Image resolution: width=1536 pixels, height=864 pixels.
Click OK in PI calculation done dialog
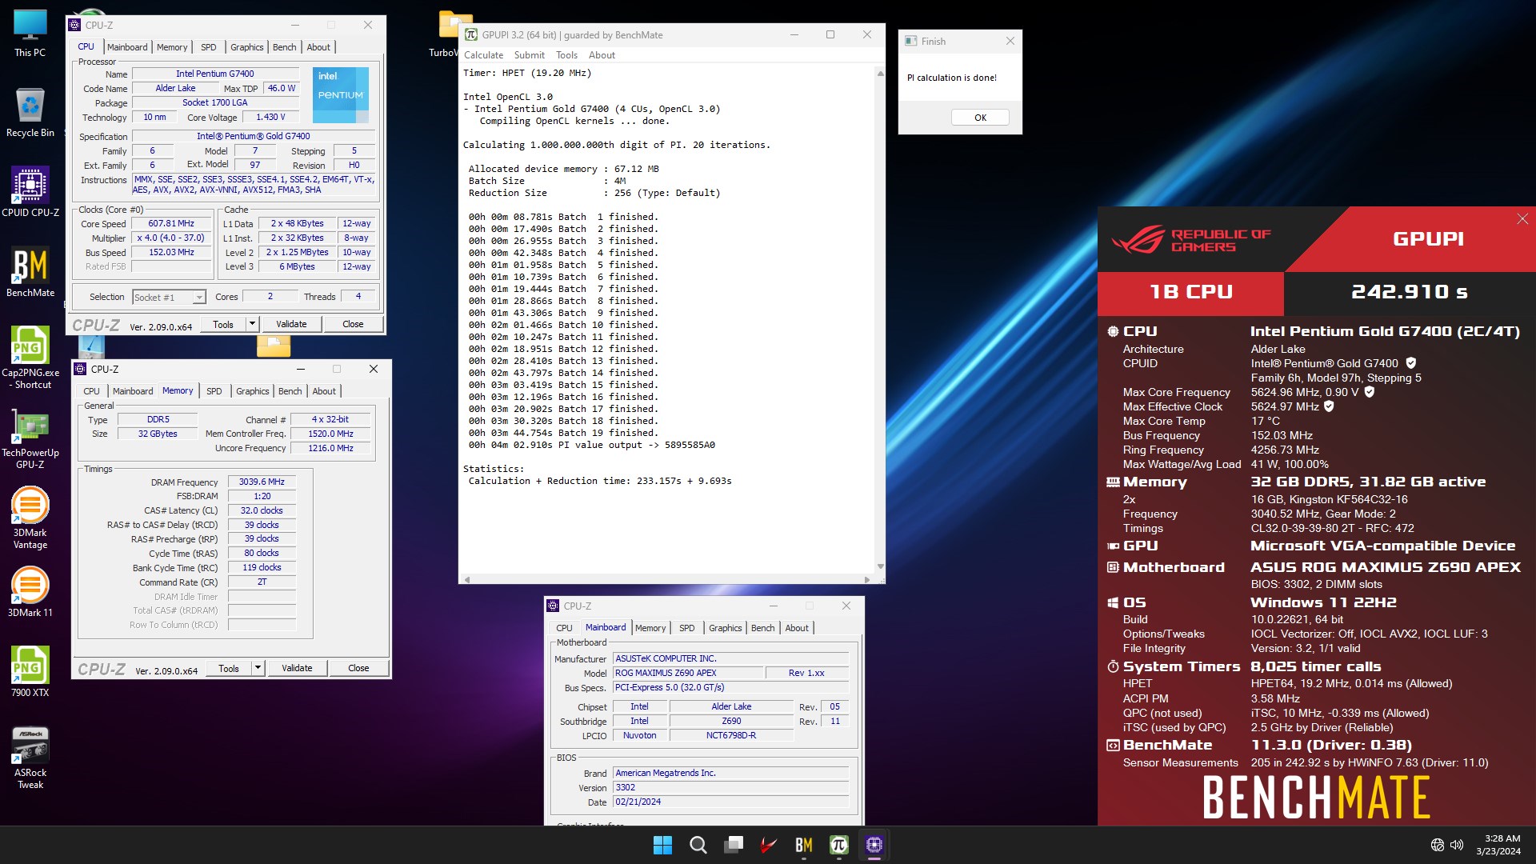(980, 118)
